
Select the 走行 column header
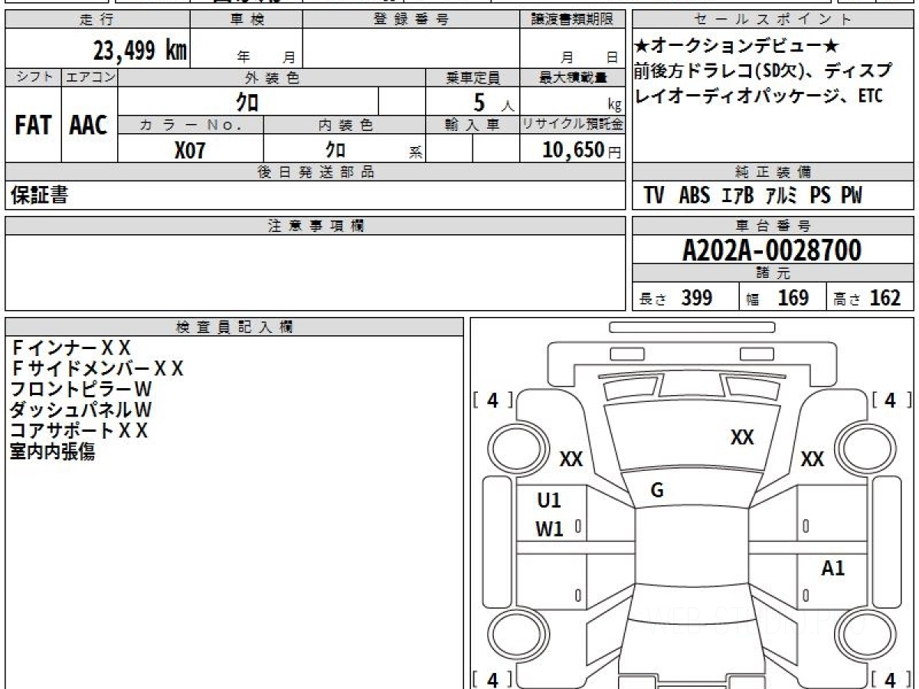point(96,20)
